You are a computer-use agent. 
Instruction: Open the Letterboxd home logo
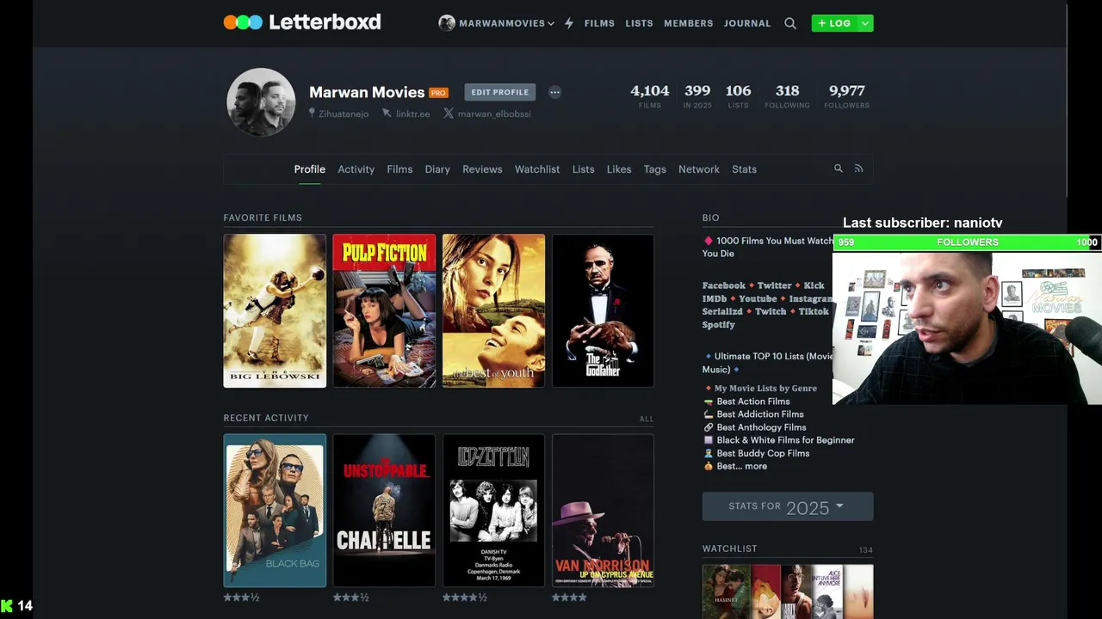tap(302, 22)
